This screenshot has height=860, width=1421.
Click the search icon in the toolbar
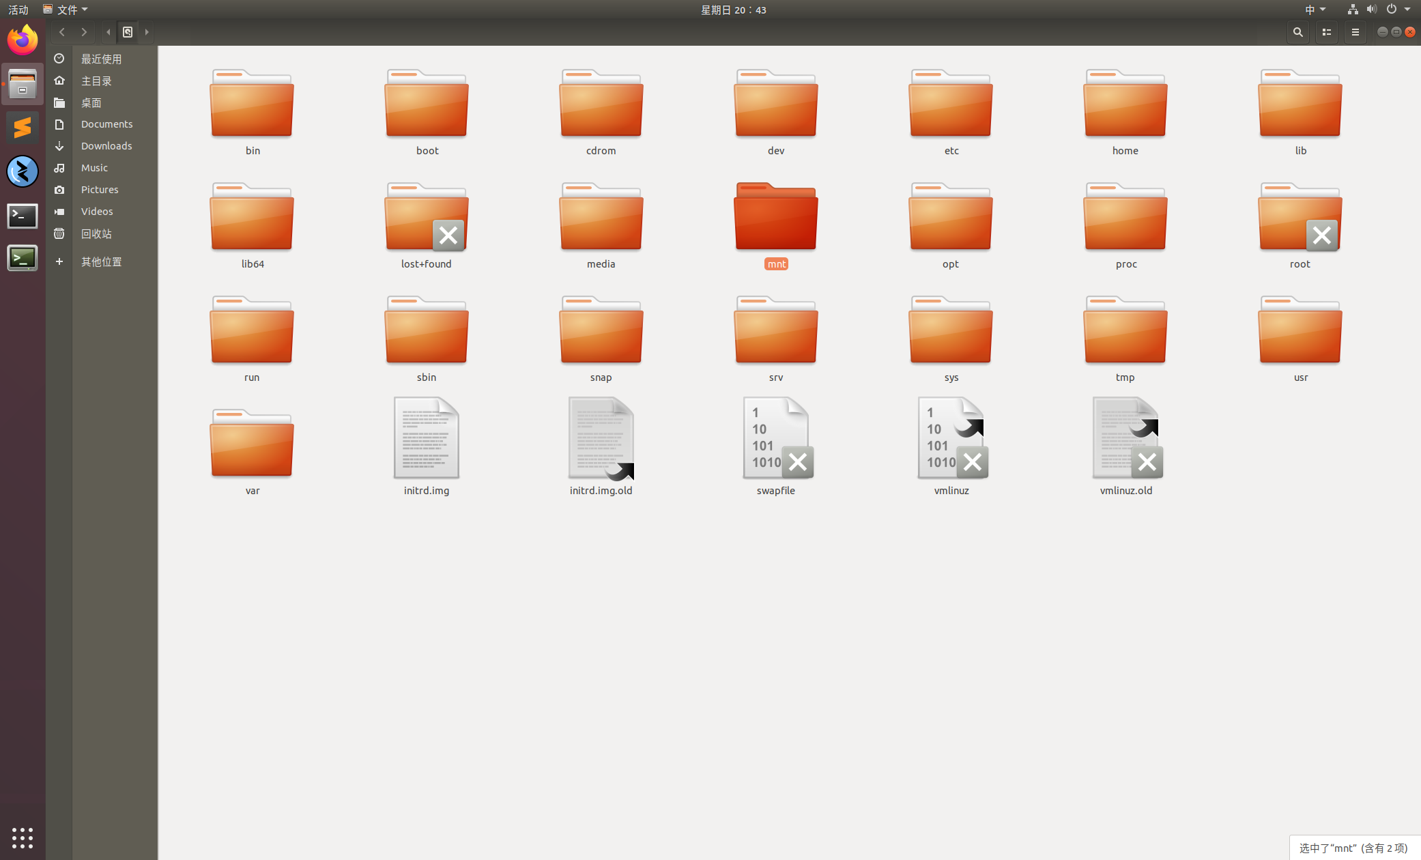click(1297, 32)
